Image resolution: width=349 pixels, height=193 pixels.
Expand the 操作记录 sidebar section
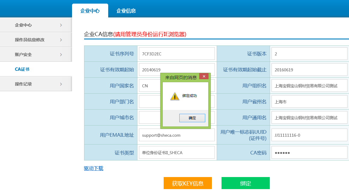tap(36, 84)
